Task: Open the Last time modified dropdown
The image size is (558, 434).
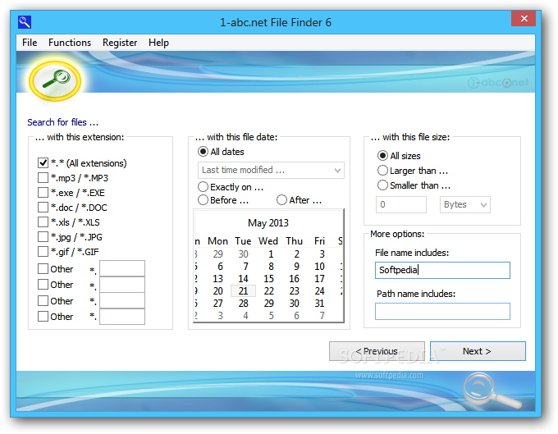Action: point(271,170)
